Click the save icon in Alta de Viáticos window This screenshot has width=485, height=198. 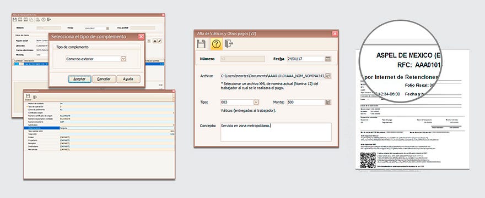point(201,44)
